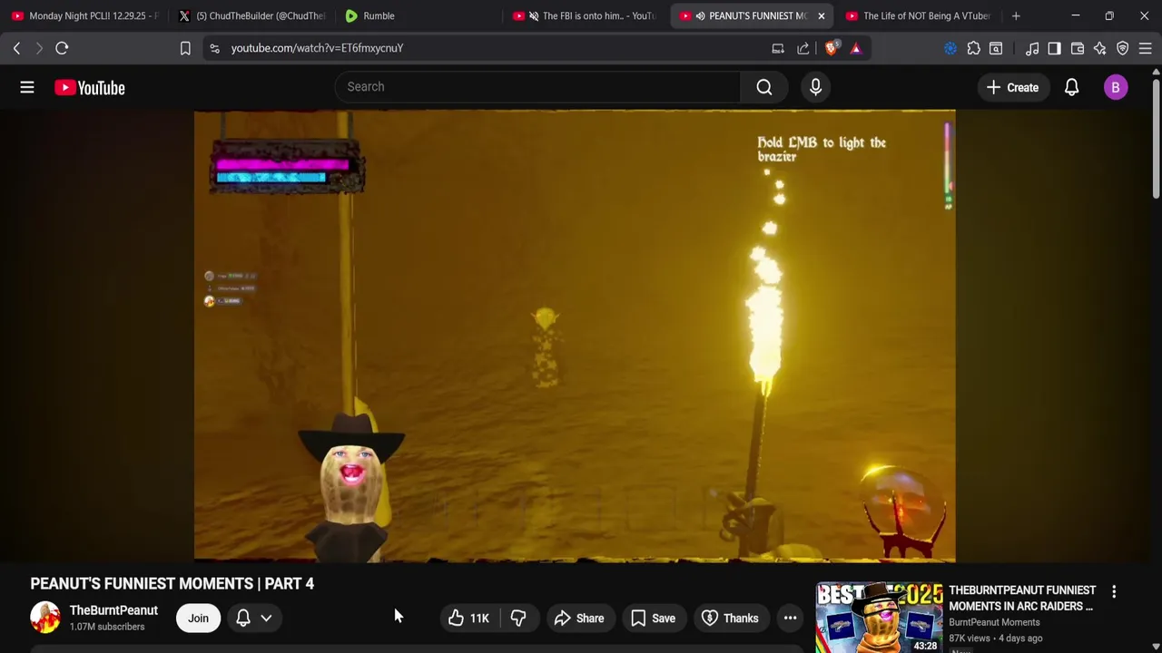Open the browser main menu
This screenshot has width=1162, height=653.
[1146, 48]
